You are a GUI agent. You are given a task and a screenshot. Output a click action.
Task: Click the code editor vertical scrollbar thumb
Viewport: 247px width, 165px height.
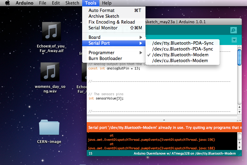239,57
